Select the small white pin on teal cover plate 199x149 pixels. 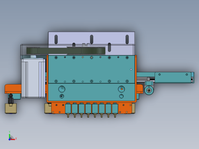coord(131,70)
